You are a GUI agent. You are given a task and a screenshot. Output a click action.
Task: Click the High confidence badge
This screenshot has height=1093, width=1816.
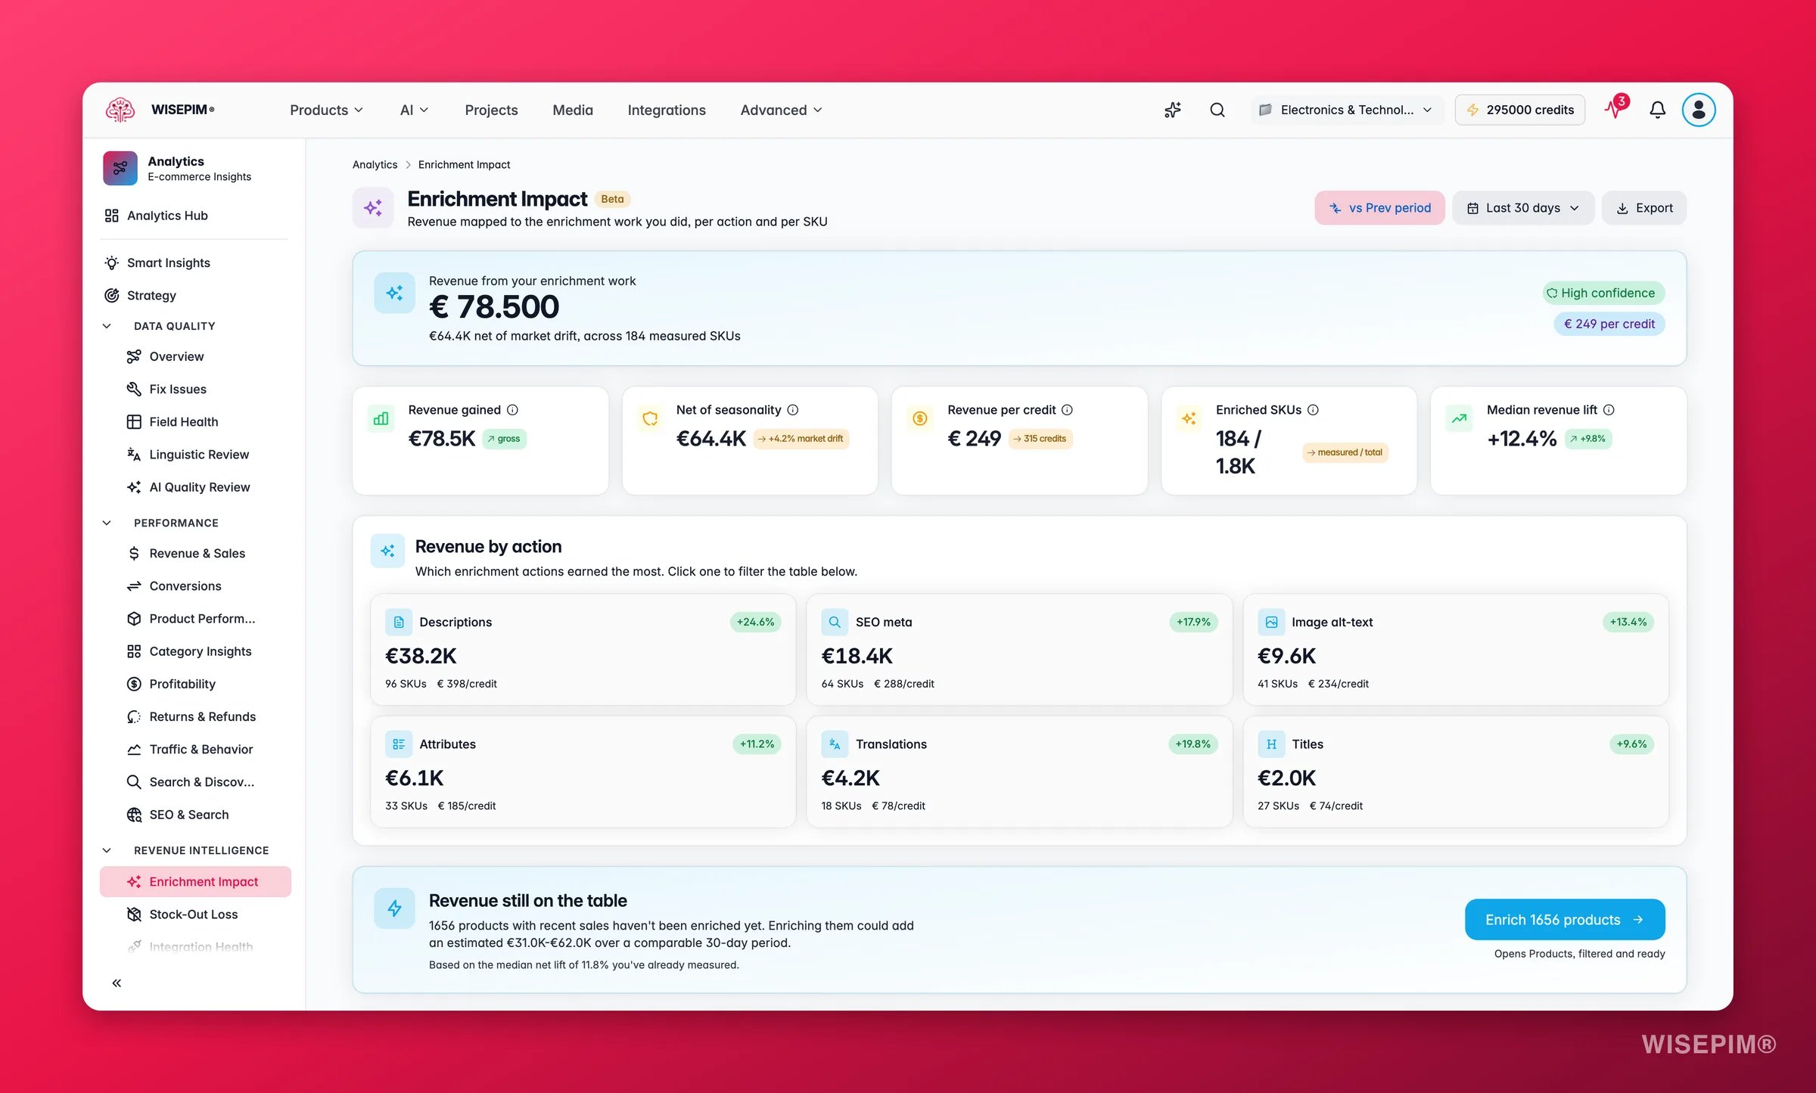(1603, 293)
